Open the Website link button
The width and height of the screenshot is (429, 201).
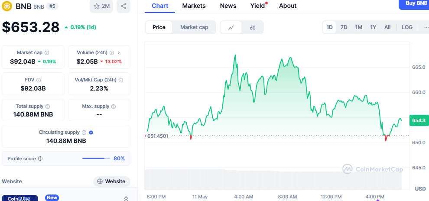112,182
